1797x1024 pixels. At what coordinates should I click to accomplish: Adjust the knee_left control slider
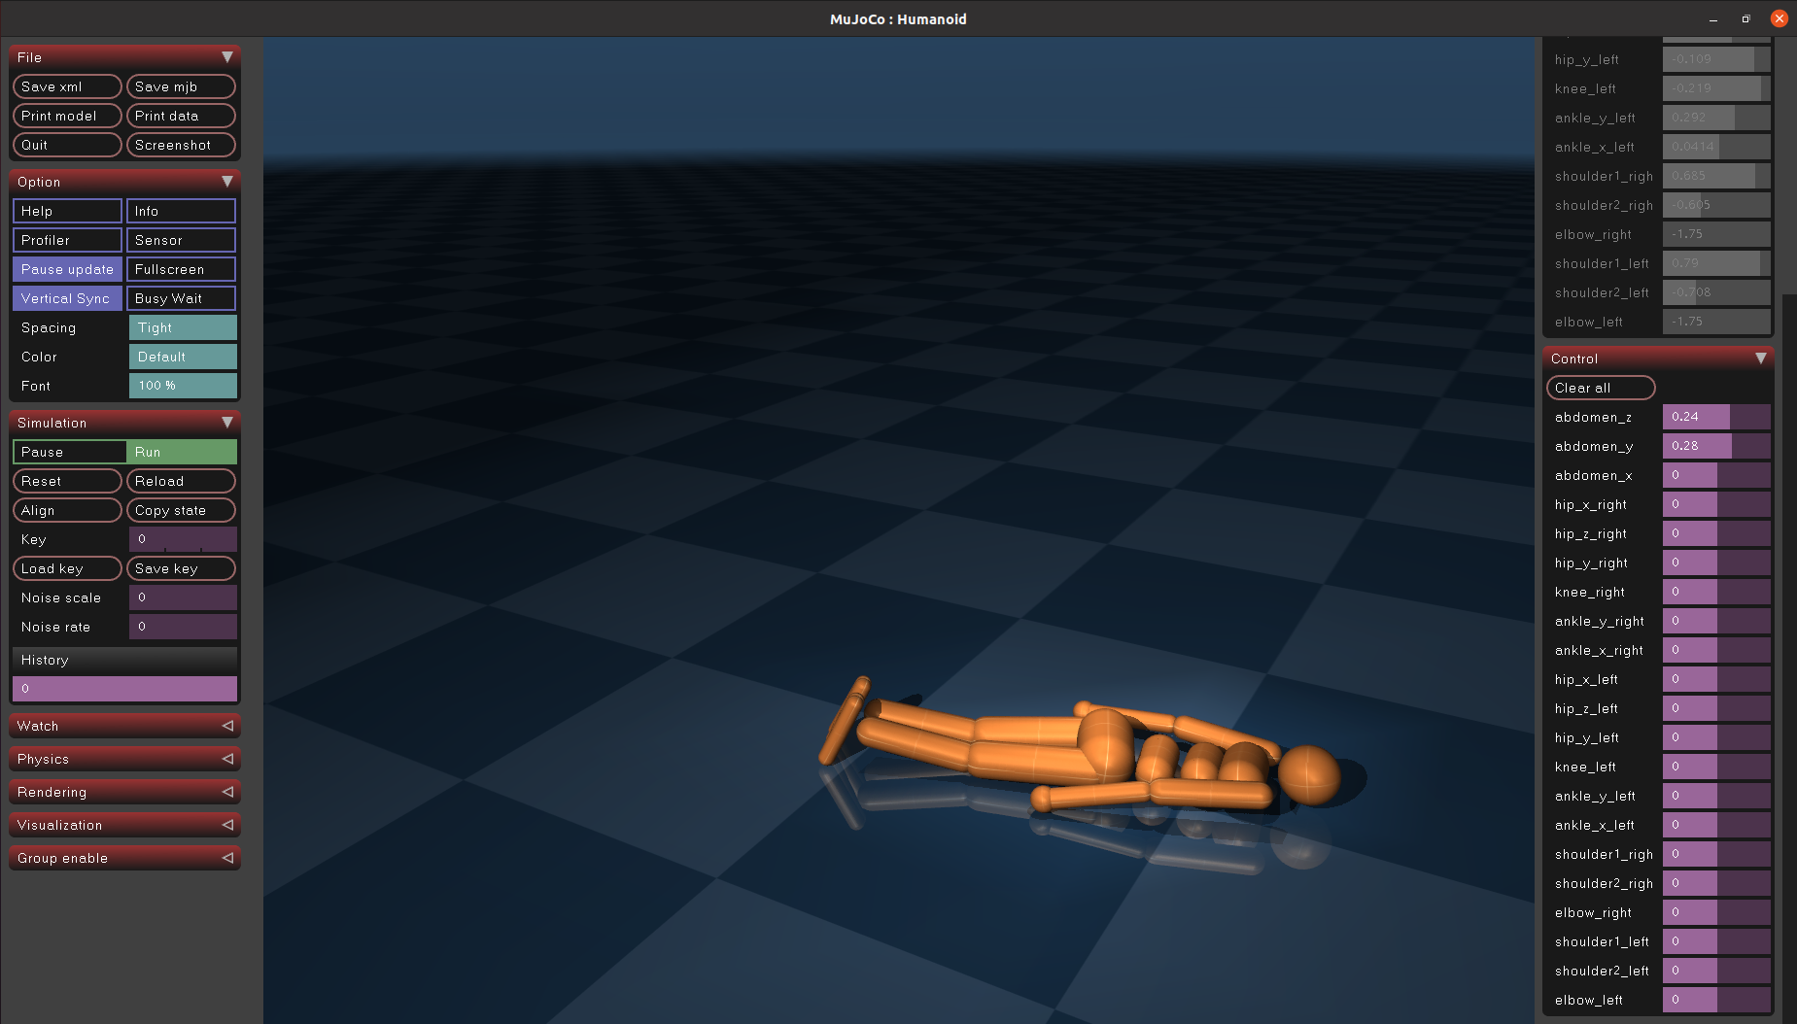coord(1716,767)
